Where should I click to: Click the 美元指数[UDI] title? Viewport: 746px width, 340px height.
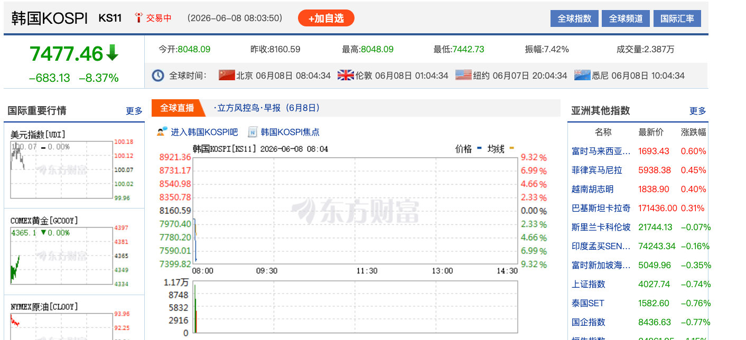[x=38, y=134]
